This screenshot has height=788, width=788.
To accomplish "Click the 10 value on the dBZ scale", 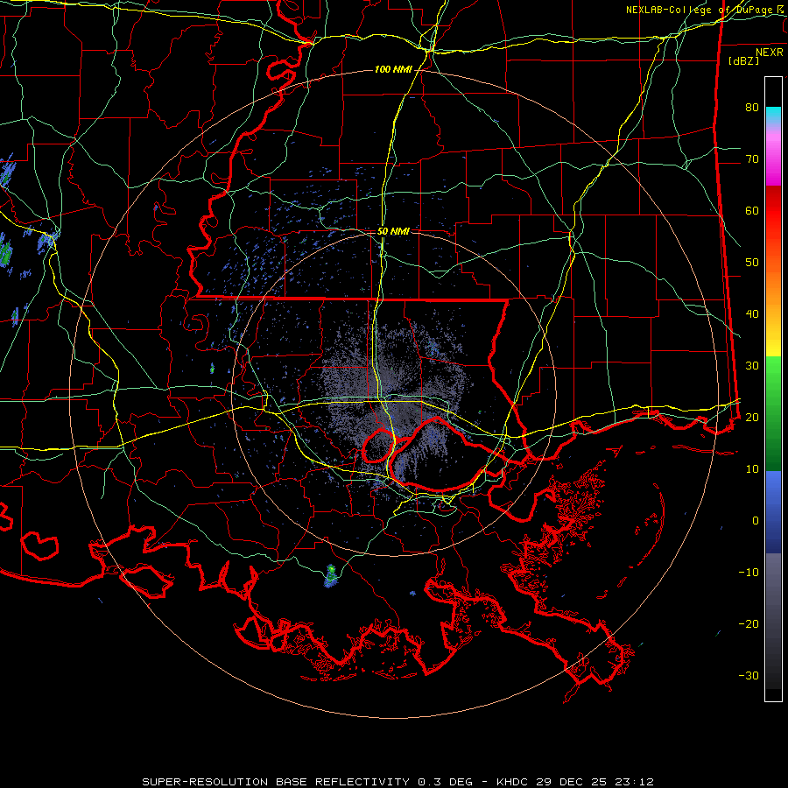I will [752, 469].
